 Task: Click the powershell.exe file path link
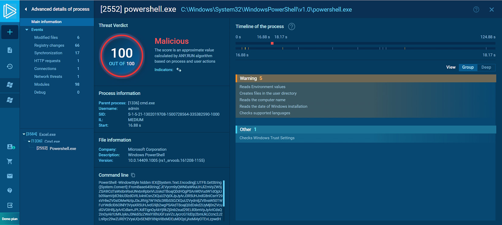click(x=267, y=9)
